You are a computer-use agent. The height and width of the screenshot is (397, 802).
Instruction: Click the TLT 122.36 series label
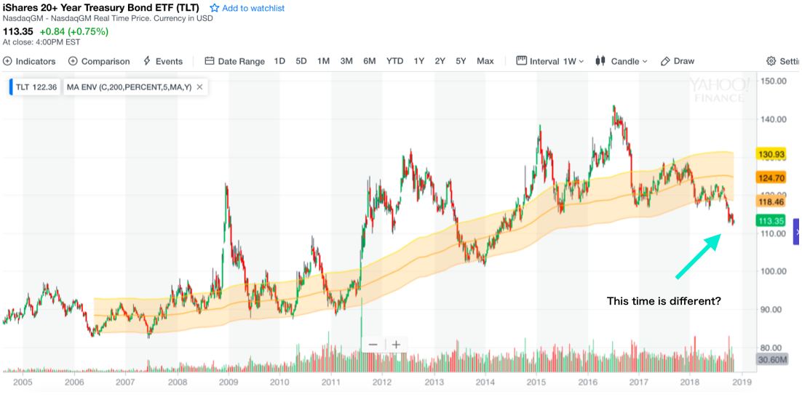[35, 87]
